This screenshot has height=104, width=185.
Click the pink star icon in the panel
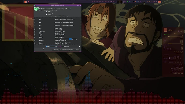tap(29, 2)
